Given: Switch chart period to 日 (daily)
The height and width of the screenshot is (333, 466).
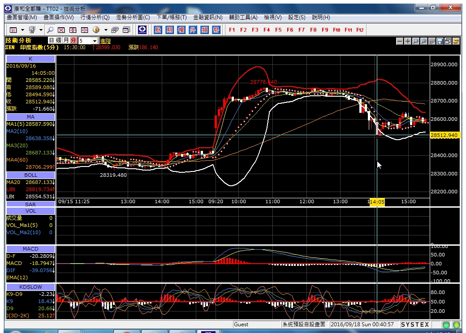Looking at the screenshot, I should [52, 40].
